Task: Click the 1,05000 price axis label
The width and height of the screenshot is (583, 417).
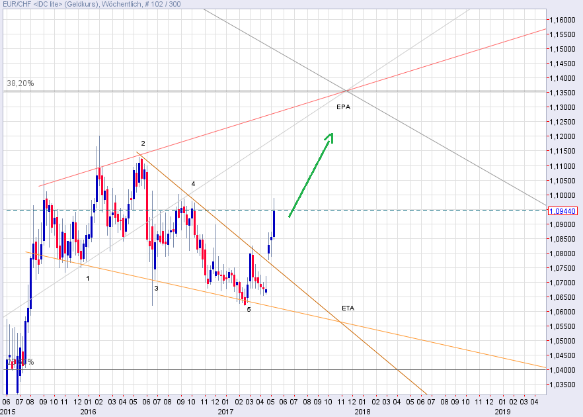Action: click(x=562, y=341)
